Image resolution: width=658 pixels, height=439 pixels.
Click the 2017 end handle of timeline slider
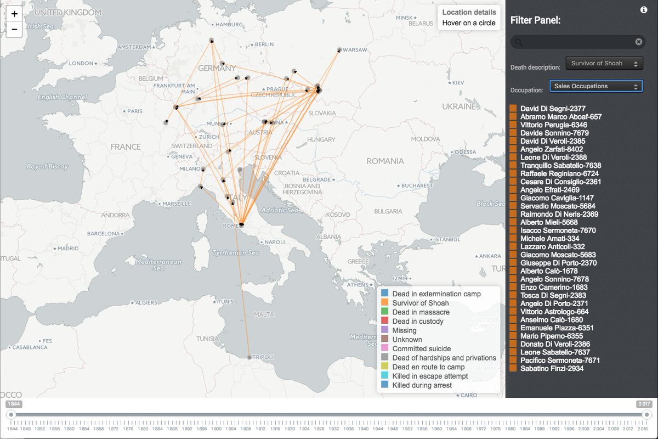[647, 415]
